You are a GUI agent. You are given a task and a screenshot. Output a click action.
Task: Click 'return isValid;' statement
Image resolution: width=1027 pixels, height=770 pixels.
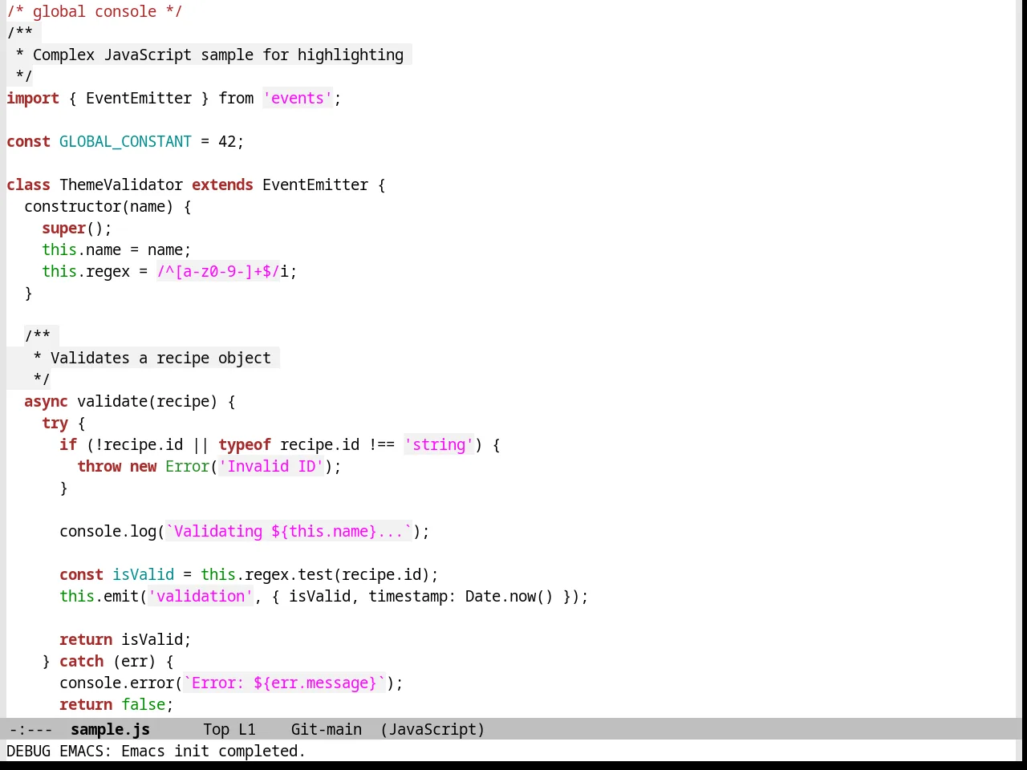tap(125, 639)
